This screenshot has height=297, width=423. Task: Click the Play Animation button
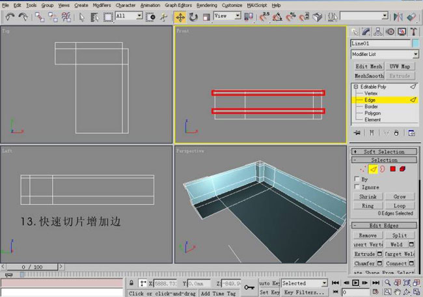coord(355,283)
